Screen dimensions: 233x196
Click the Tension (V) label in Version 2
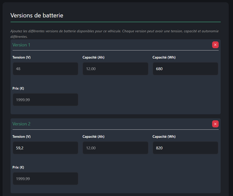pyautogui.click(x=21, y=136)
